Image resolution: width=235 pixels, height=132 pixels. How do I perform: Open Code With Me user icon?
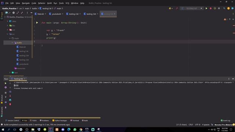[170, 8]
